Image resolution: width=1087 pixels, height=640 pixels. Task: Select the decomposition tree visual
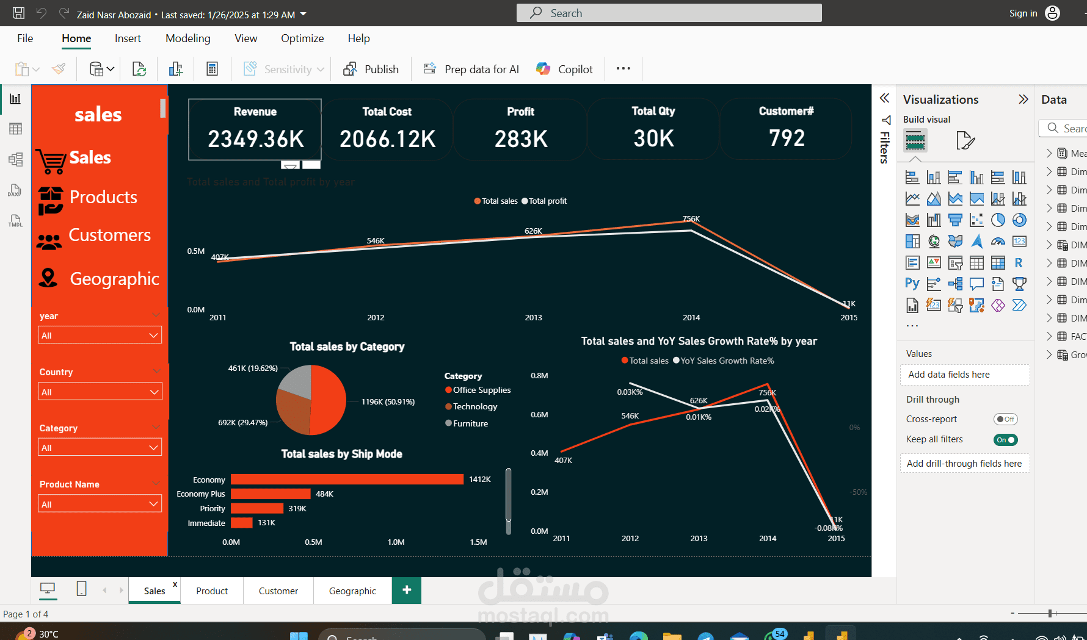pos(955,284)
